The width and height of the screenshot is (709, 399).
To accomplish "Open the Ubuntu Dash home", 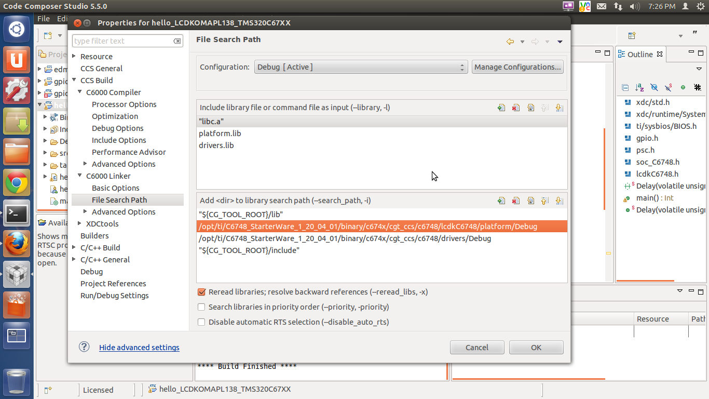I will [17, 29].
